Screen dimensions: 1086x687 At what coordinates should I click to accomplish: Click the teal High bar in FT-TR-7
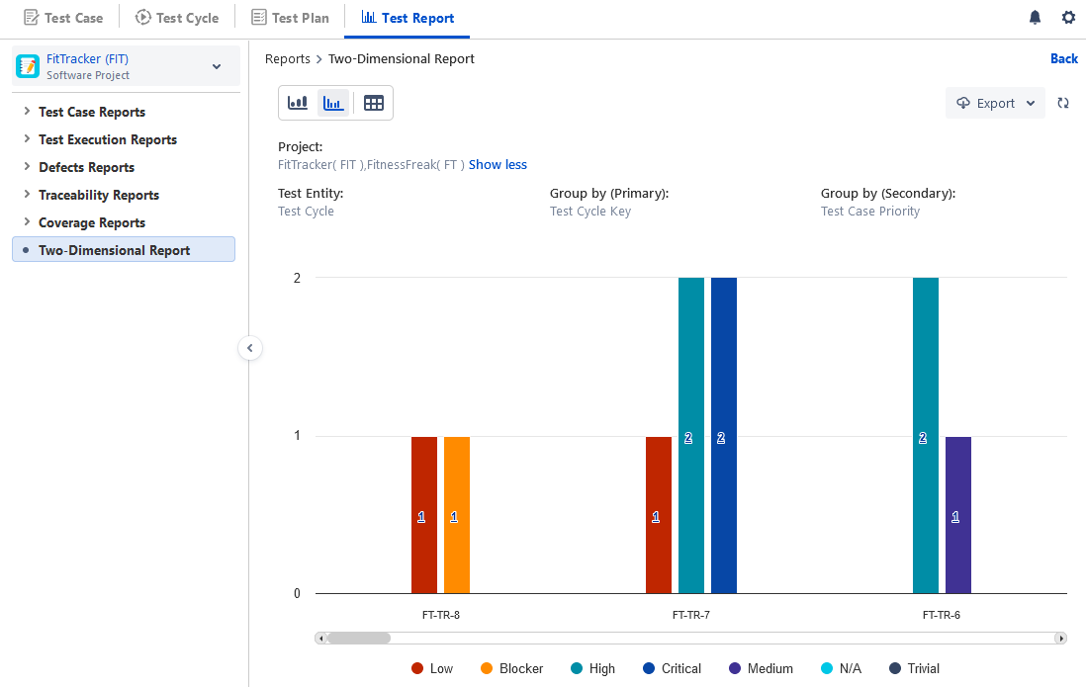691,436
